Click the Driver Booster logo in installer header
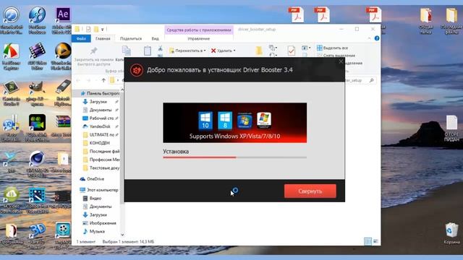463x260 pixels. click(x=137, y=70)
